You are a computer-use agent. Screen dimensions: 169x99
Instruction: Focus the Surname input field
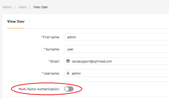[x=116, y=49]
